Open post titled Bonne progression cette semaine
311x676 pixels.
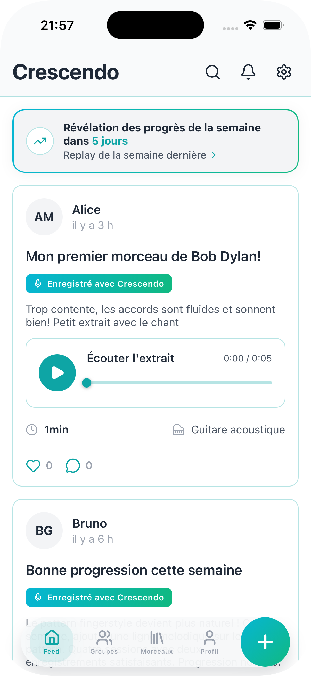(134, 570)
